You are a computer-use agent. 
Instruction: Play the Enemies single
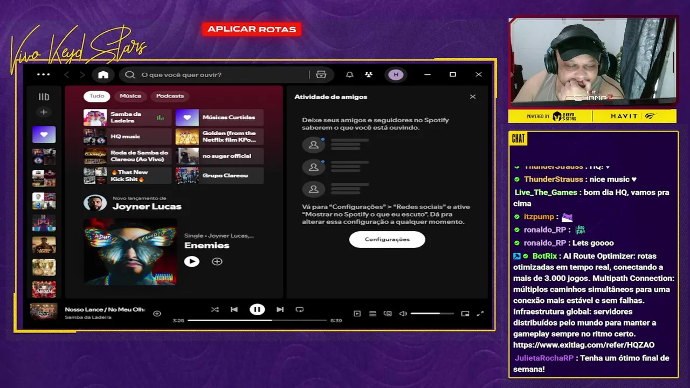(191, 261)
